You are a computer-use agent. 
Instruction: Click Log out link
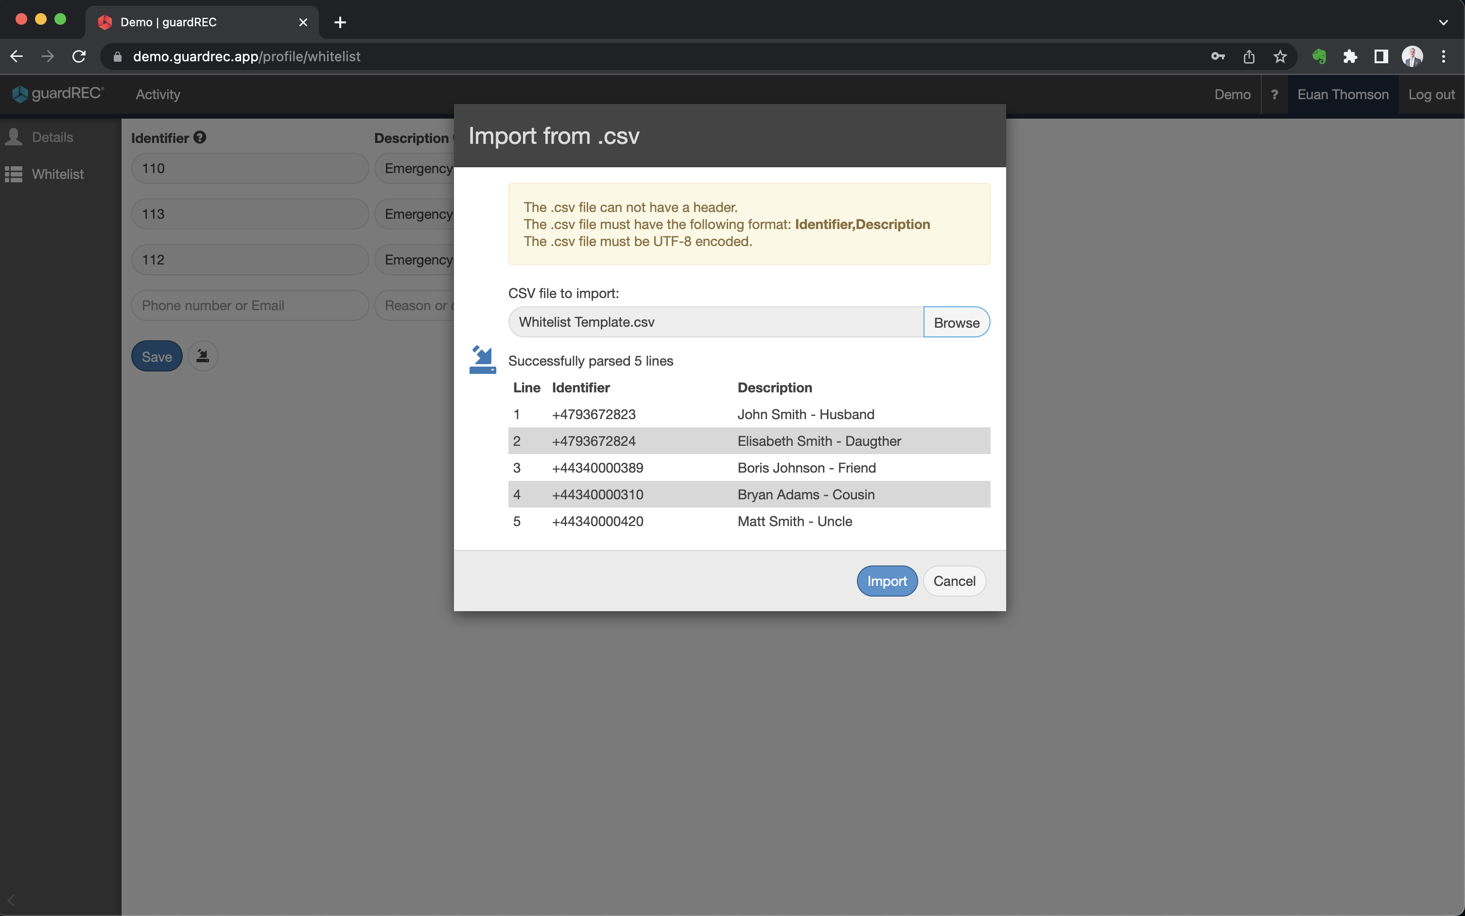pyautogui.click(x=1431, y=94)
